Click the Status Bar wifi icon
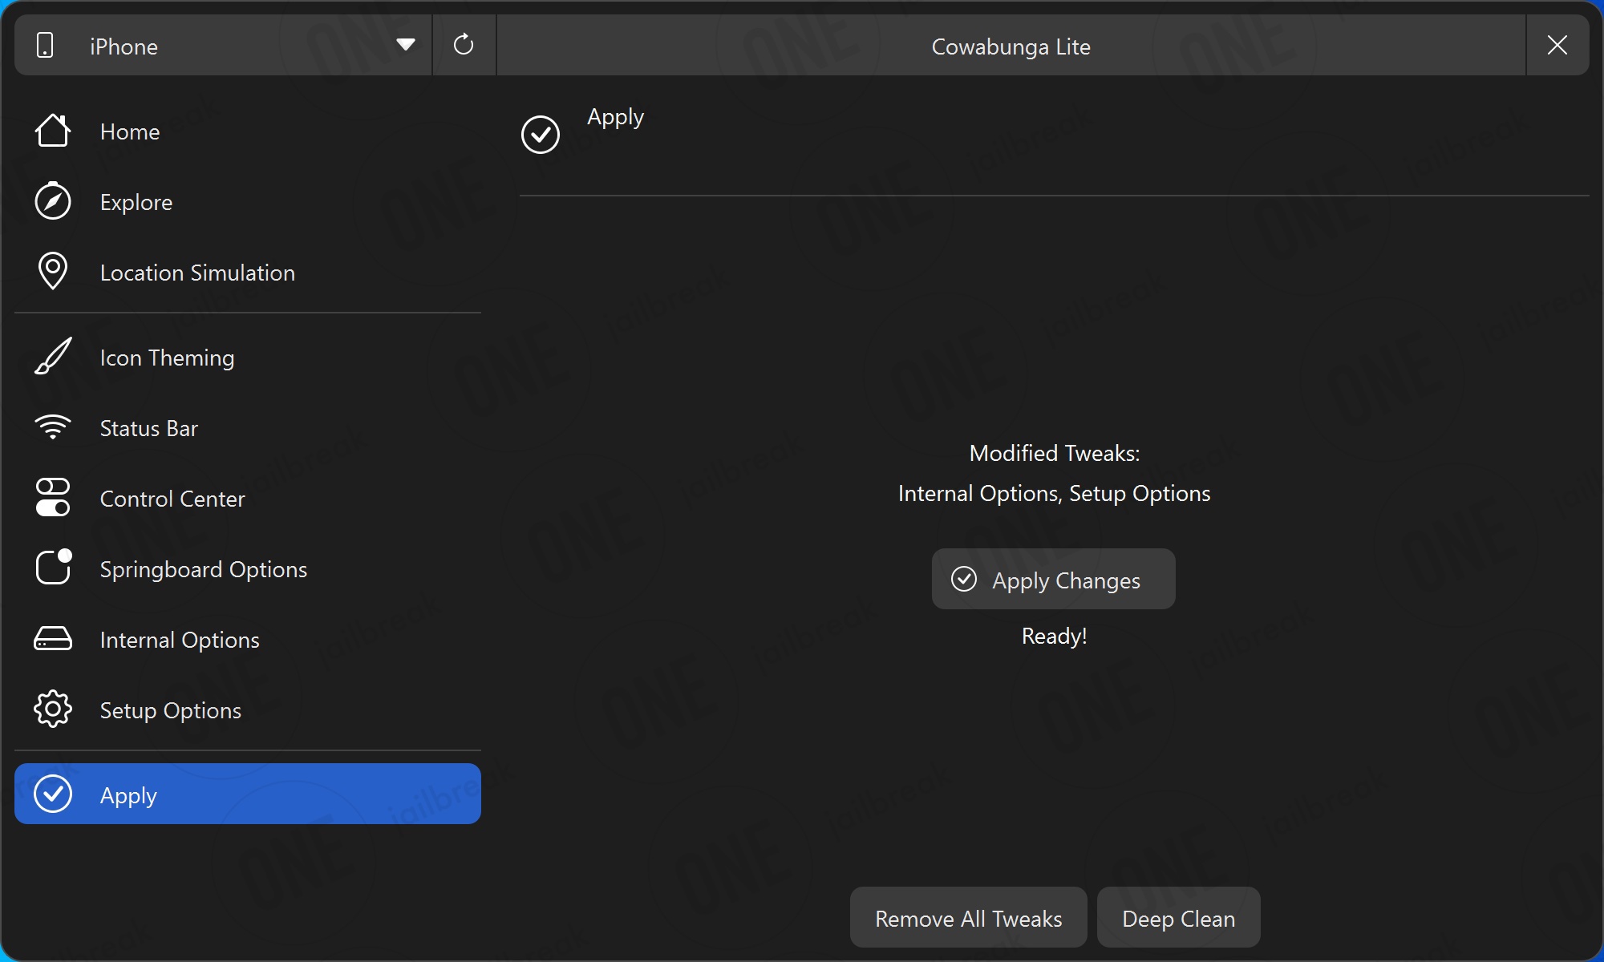 [x=53, y=426]
